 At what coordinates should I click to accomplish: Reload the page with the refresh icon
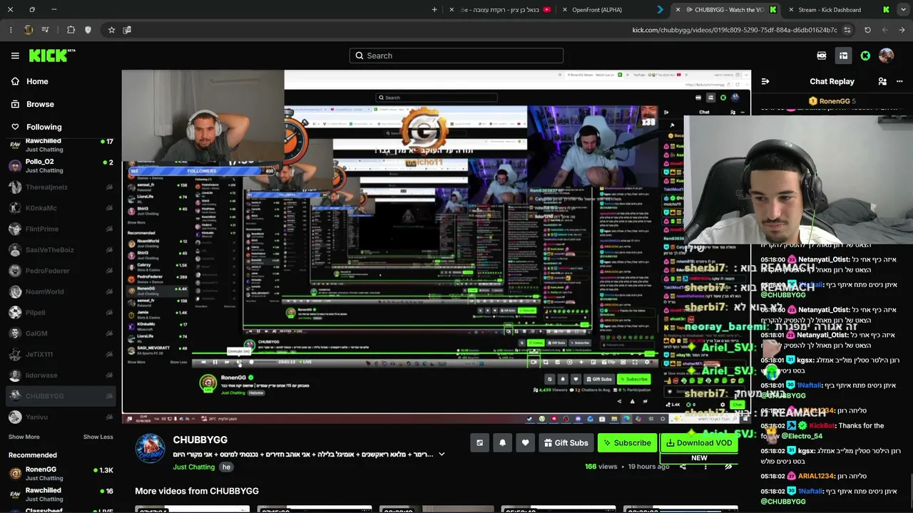(x=867, y=30)
